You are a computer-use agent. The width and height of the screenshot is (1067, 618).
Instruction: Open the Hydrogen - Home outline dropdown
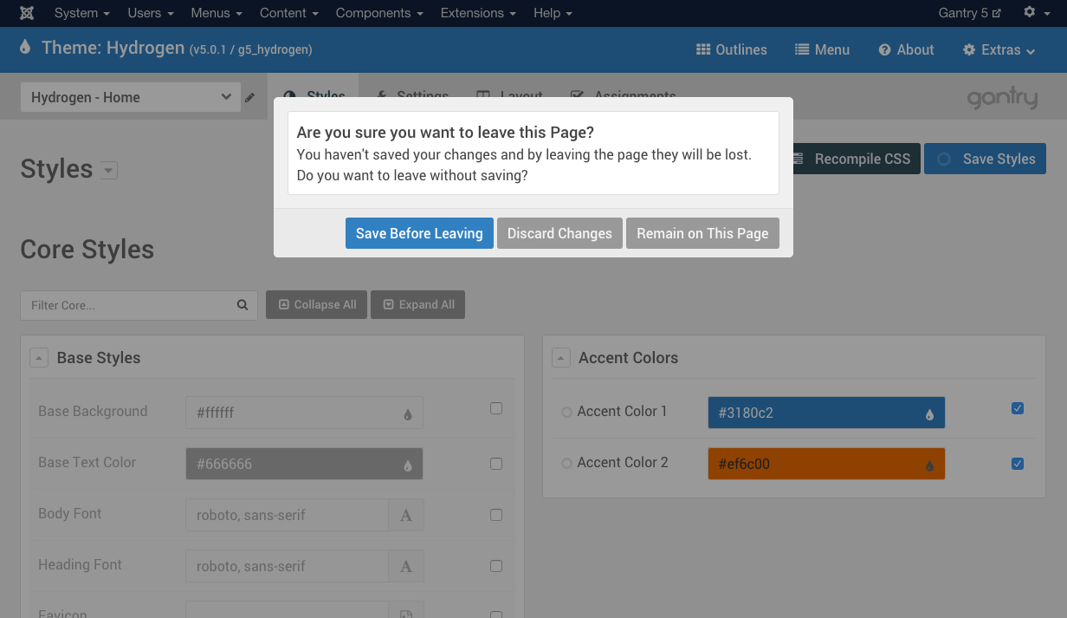point(130,97)
